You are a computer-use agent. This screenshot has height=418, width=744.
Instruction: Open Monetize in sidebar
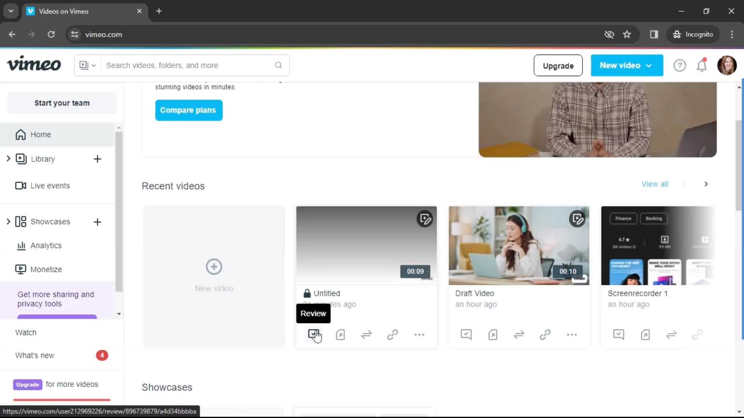click(x=39, y=269)
